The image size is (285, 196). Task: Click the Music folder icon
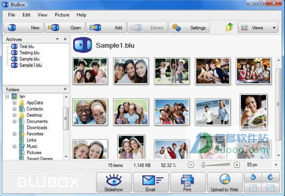22,147
